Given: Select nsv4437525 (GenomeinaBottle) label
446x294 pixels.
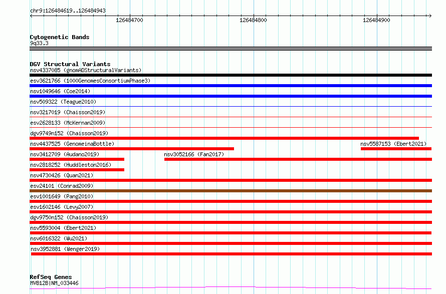Looking at the screenshot, I should [72, 144].
